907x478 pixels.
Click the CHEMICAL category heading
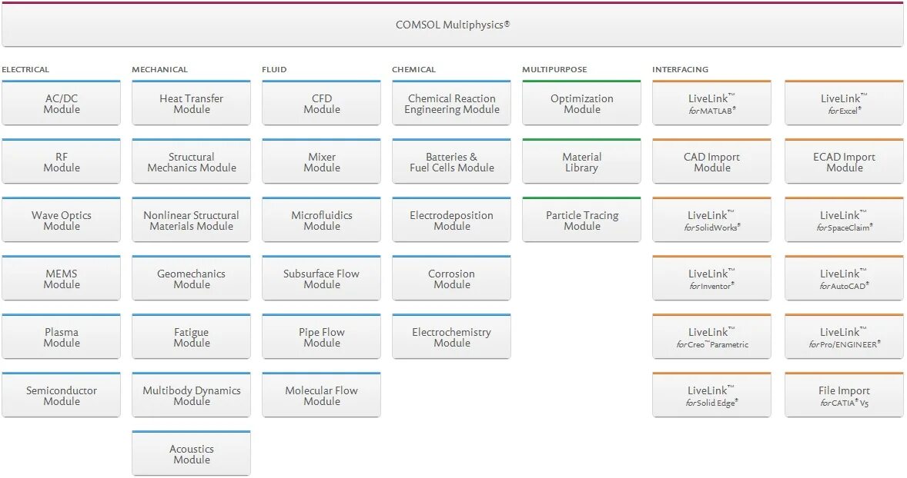413,69
